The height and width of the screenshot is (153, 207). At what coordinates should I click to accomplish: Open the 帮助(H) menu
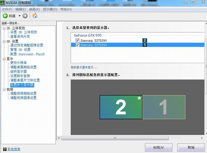click(x=66, y=10)
